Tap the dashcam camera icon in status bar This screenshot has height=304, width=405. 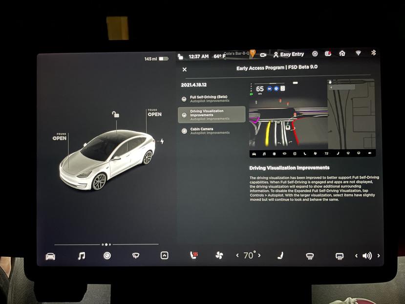(x=328, y=54)
